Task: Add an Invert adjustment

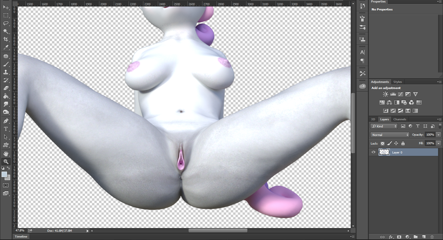Action: (x=385, y=111)
